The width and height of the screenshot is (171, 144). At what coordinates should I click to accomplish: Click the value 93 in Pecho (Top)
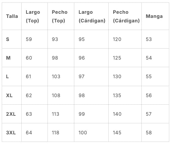tap(55, 39)
